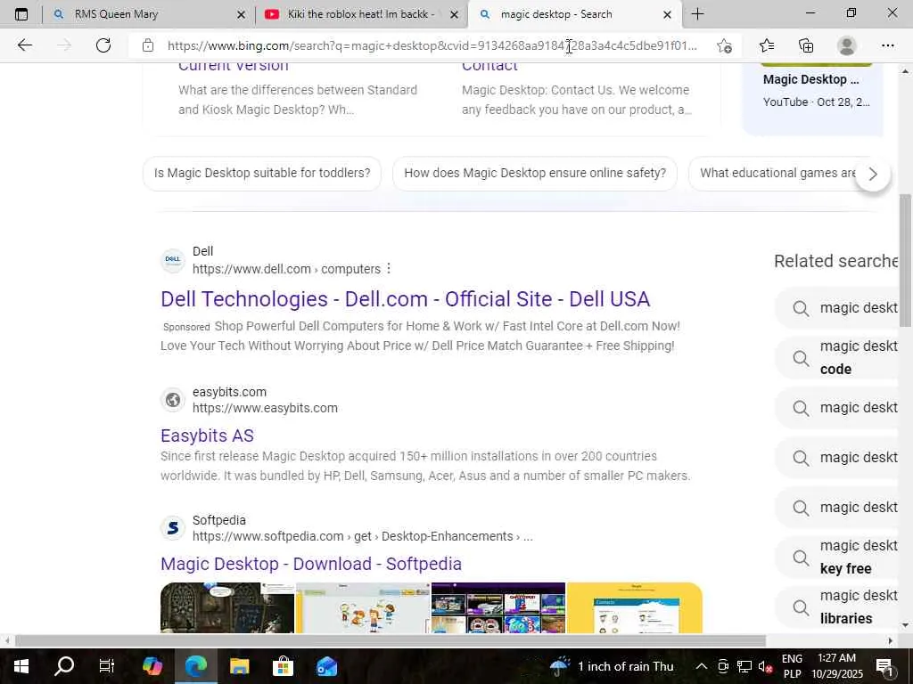Image resolution: width=913 pixels, height=684 pixels.
Task: Show hidden tray icons chevron
Action: (x=702, y=666)
